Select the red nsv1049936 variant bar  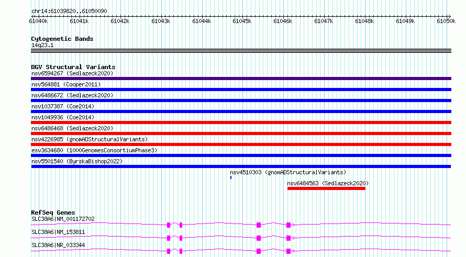241,122
